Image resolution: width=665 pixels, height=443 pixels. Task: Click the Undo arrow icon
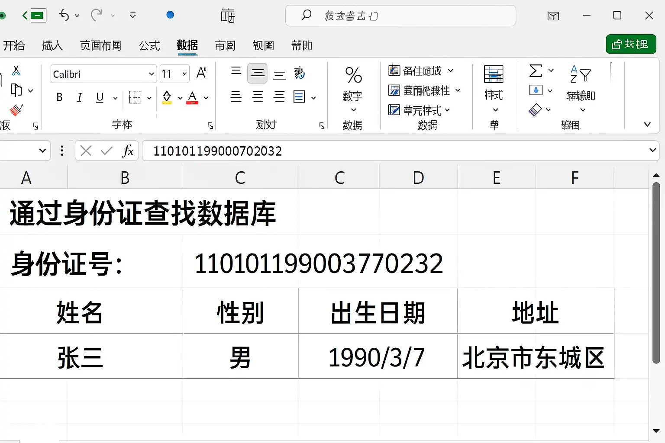[65, 16]
